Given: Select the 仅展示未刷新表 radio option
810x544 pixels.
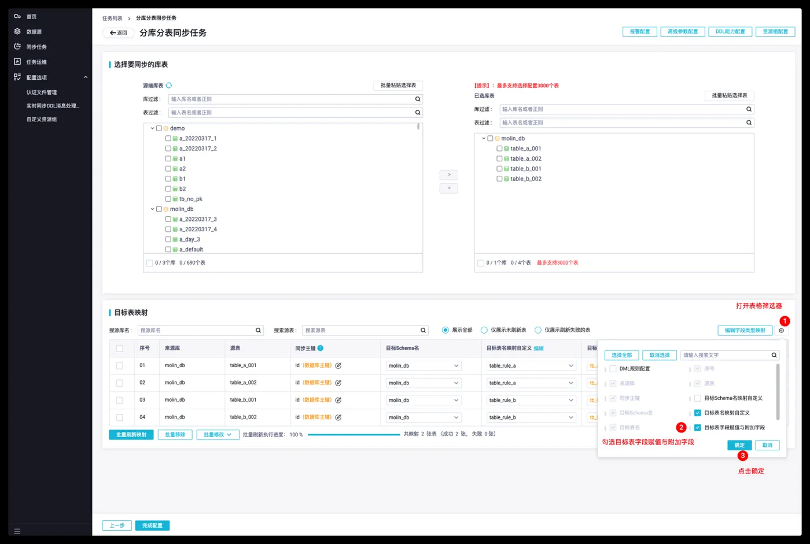Looking at the screenshot, I should click(x=484, y=330).
